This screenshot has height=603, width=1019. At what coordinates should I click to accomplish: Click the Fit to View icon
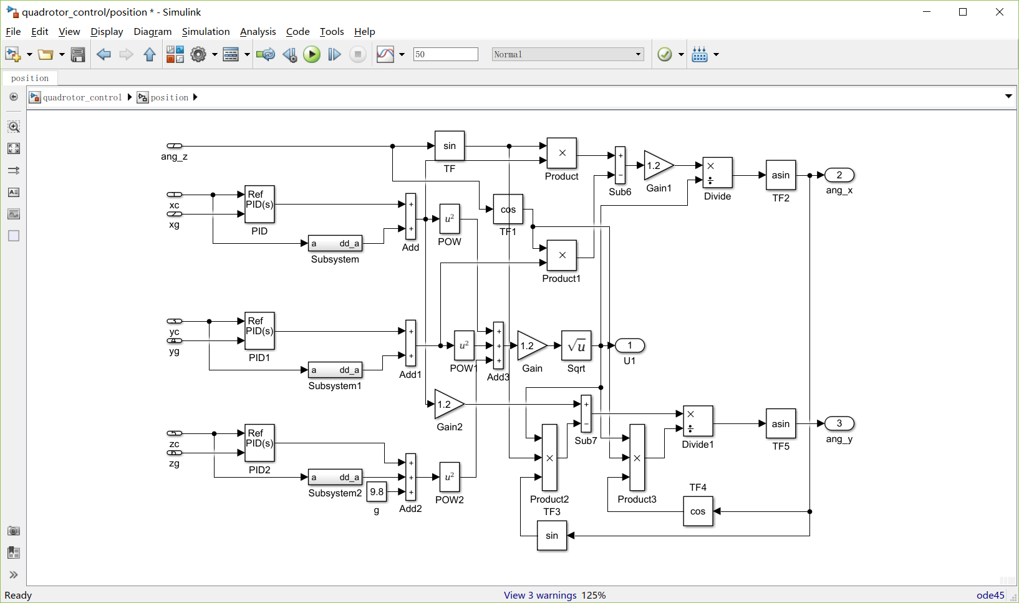click(x=14, y=148)
